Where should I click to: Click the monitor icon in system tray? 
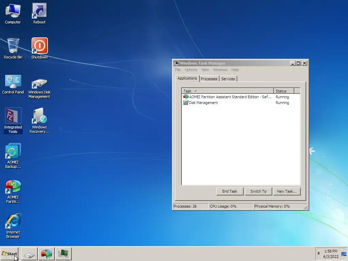(x=344, y=254)
